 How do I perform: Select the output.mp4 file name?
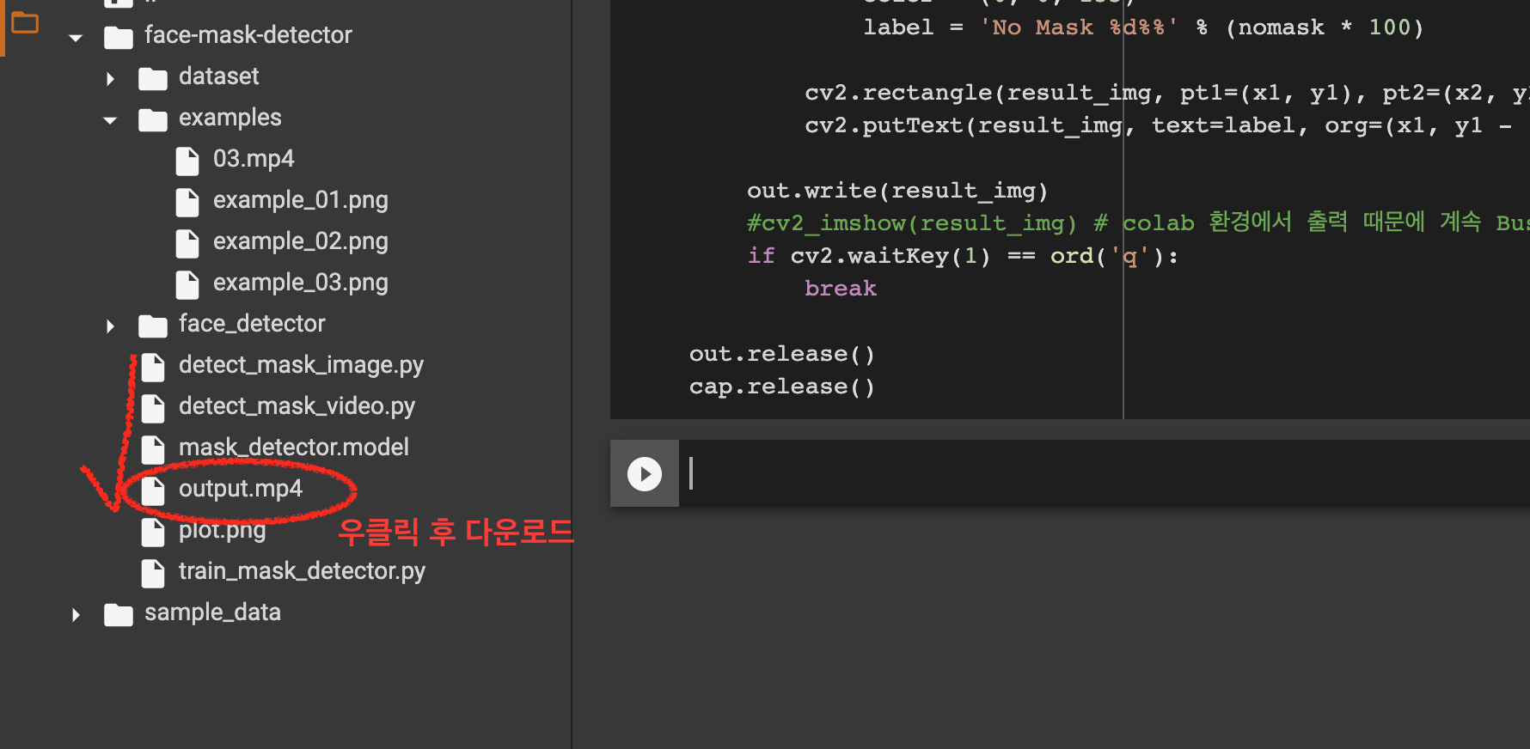point(241,489)
